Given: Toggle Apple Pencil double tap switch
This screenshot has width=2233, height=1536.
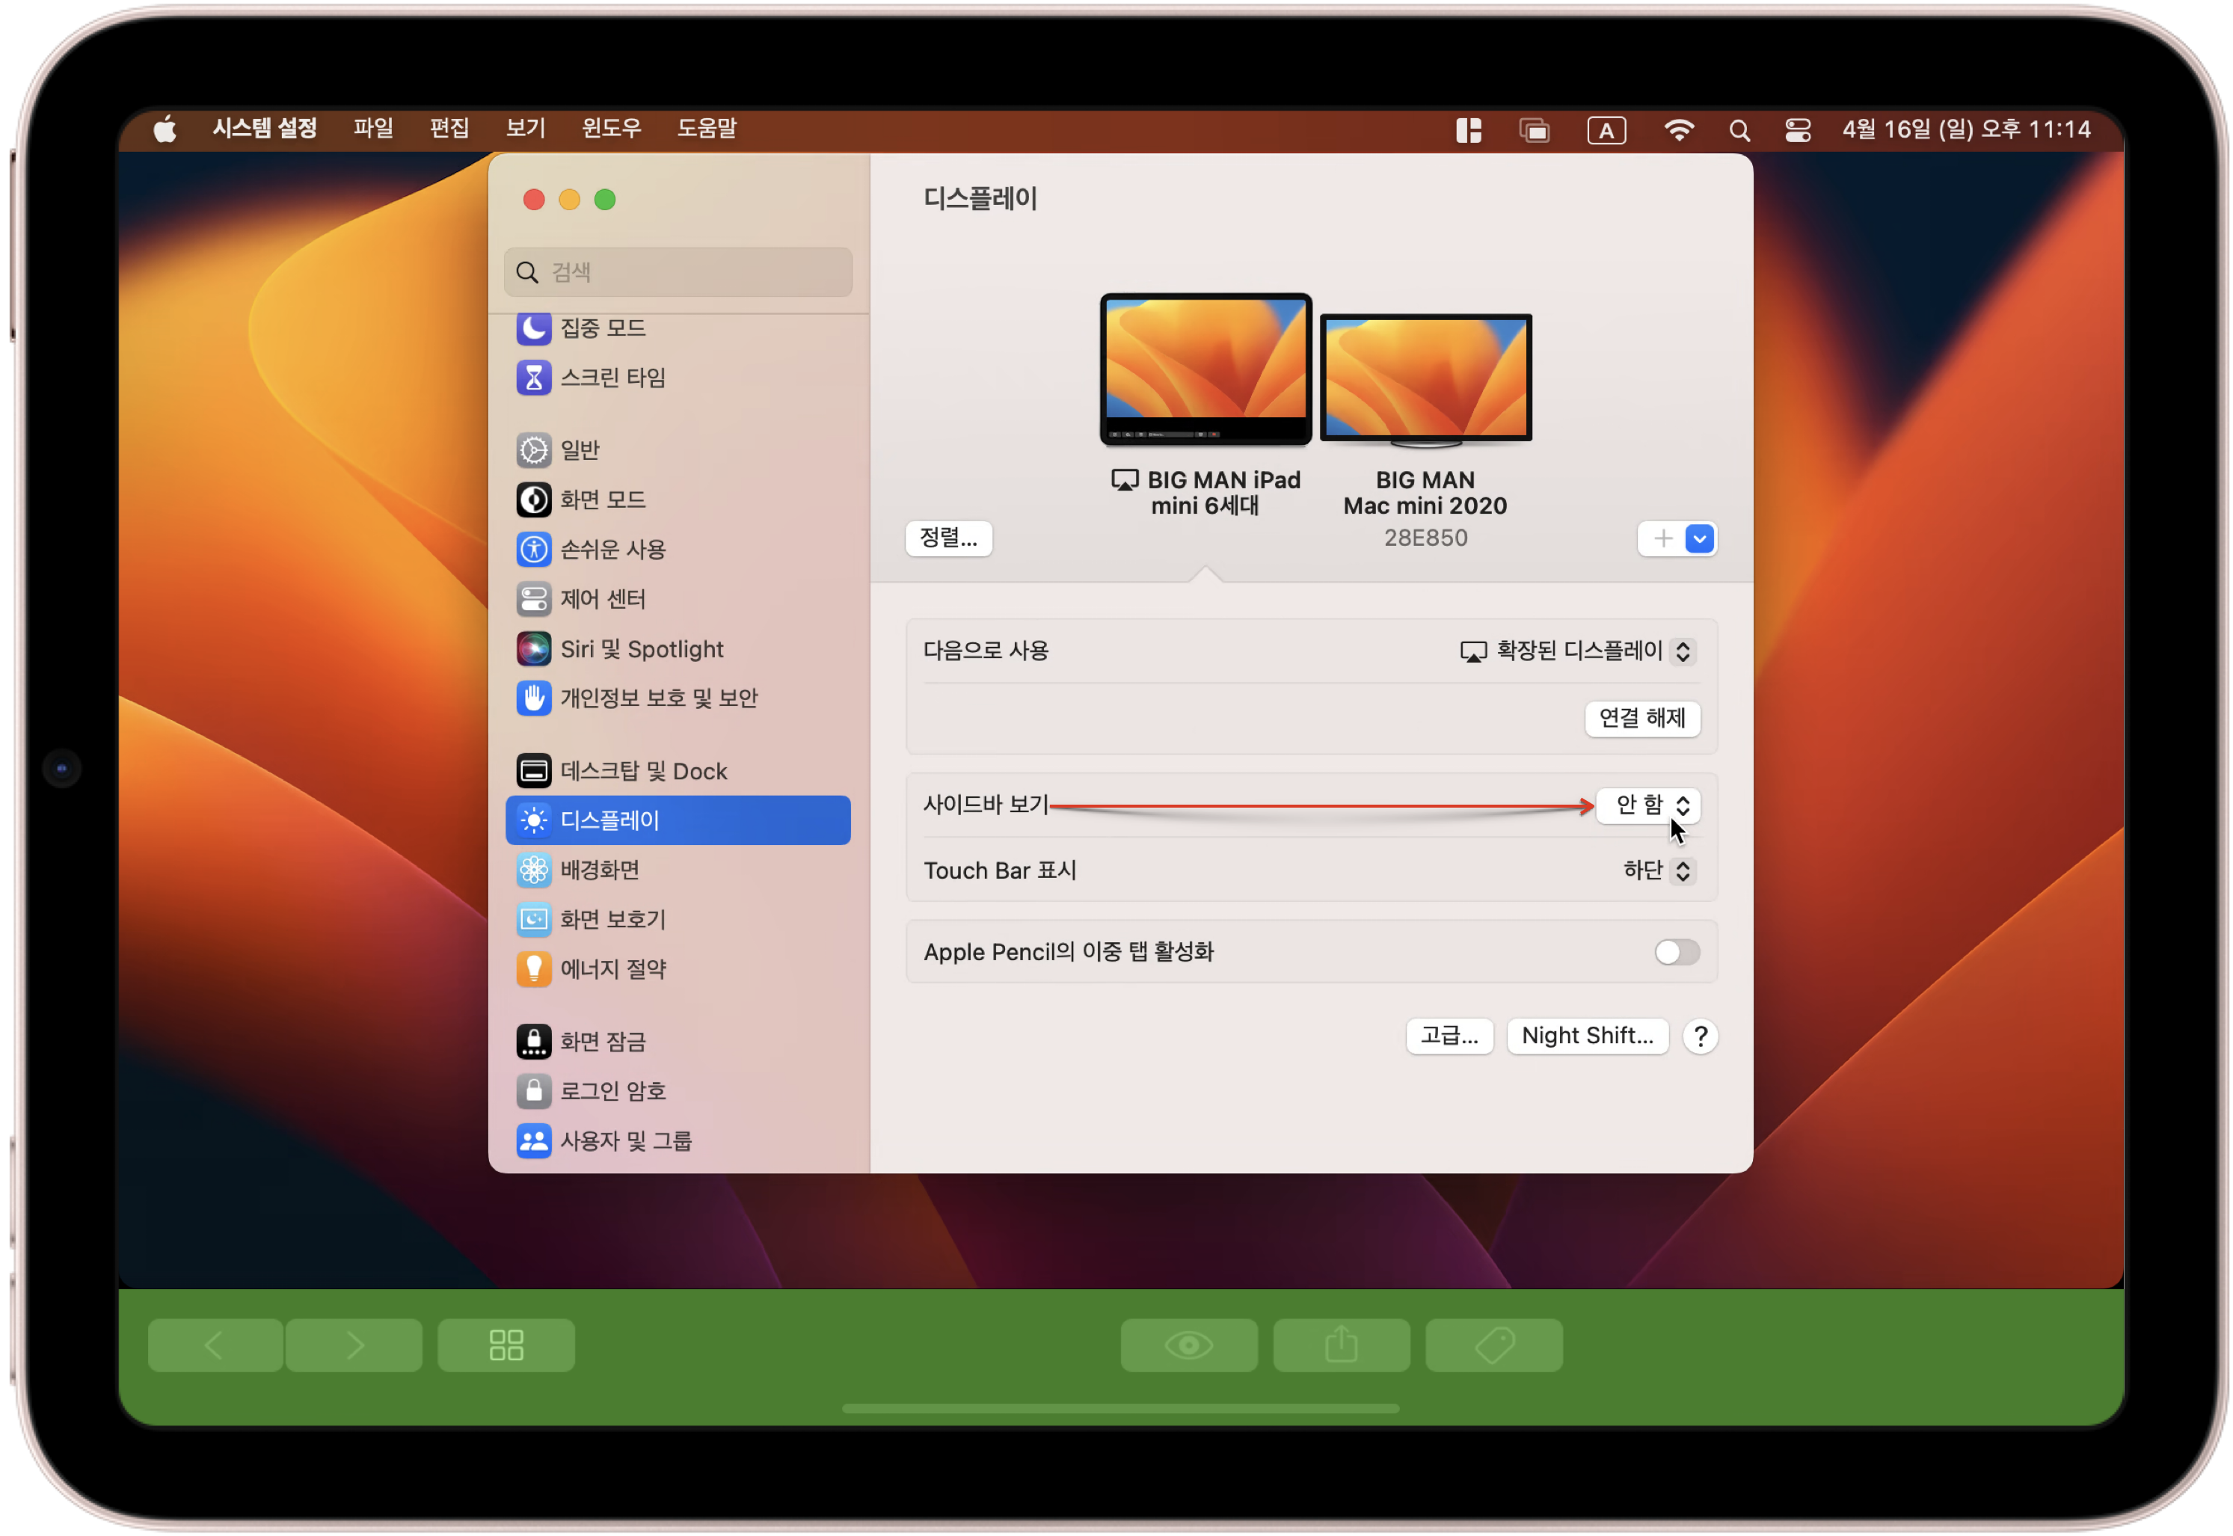Looking at the screenshot, I should 1677,952.
